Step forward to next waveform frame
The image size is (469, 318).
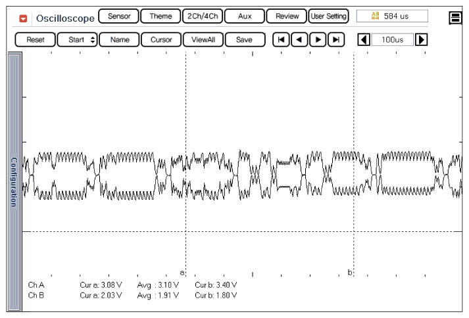318,39
